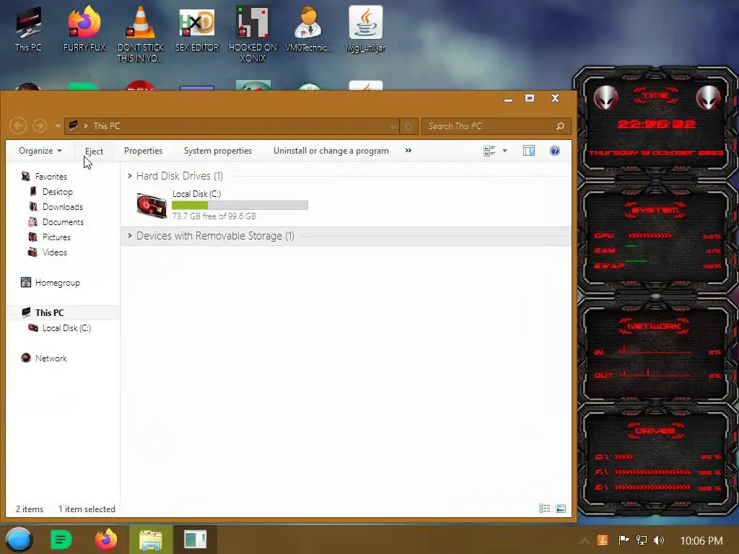Open Firefox from the taskbar
739x554 pixels.
point(106,540)
